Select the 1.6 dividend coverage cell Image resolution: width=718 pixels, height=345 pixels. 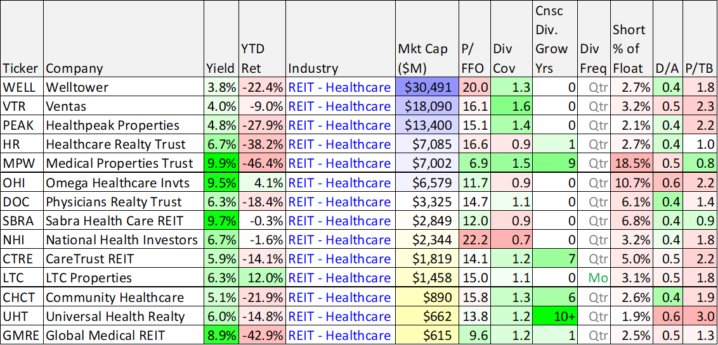click(x=511, y=106)
